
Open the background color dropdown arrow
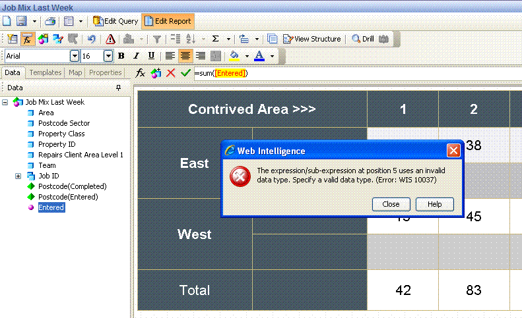247,56
